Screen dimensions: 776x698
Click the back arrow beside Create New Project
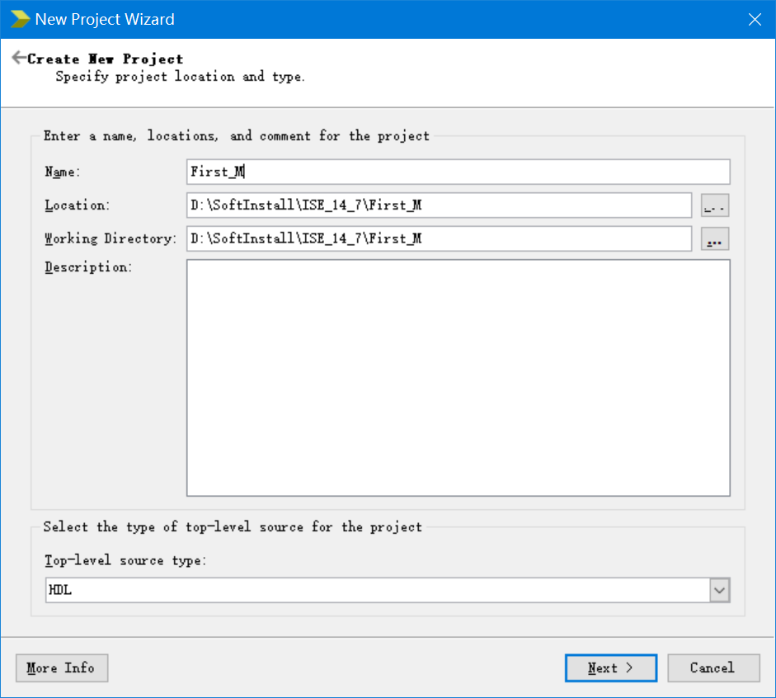pos(18,59)
